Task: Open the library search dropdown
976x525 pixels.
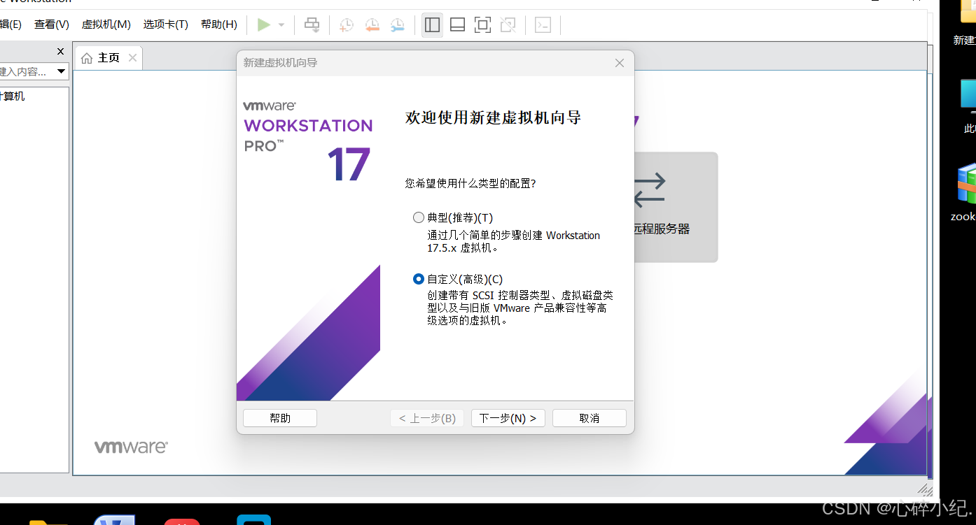Action: [x=61, y=71]
